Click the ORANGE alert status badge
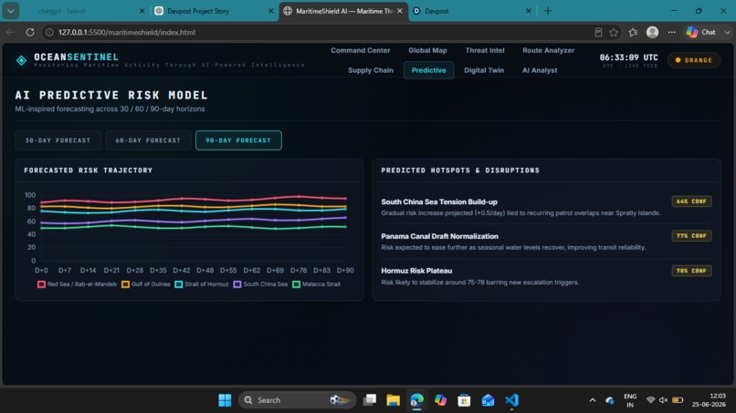The width and height of the screenshot is (736, 413). point(694,60)
